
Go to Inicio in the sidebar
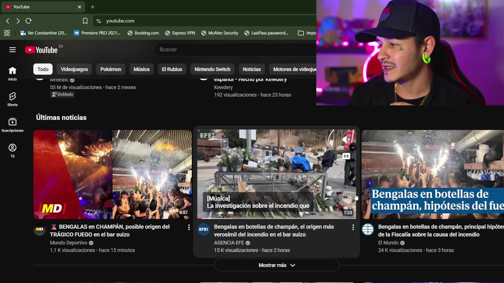pos(13,74)
